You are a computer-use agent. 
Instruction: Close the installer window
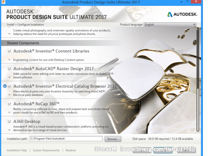tap(196, 2)
